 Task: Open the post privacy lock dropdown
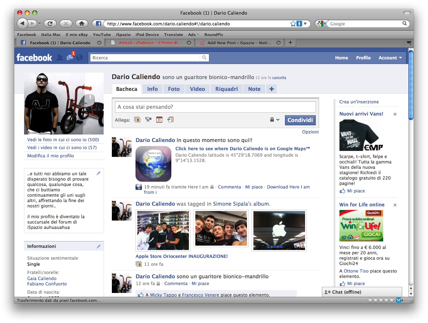point(275,120)
